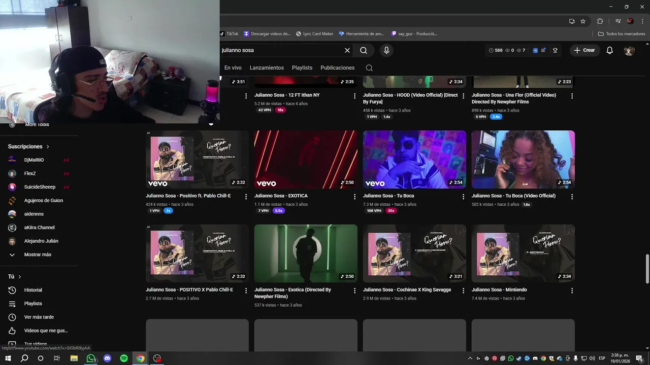
Task: Open YouTube notifications bell
Action: (x=610, y=50)
